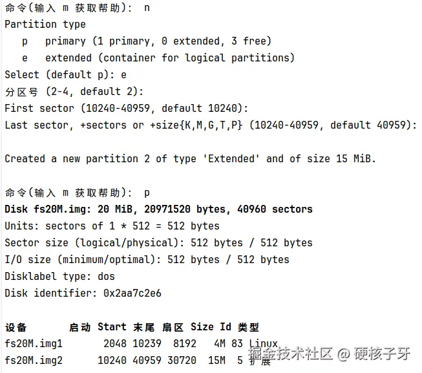The width and height of the screenshot is (422, 373).
Task: Click the fs20M.img2 partition row name
Action: pyautogui.click(x=34, y=361)
